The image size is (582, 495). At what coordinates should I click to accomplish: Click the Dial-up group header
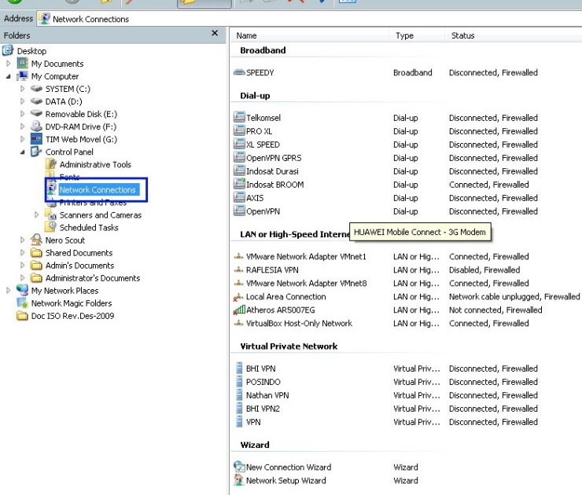click(255, 95)
